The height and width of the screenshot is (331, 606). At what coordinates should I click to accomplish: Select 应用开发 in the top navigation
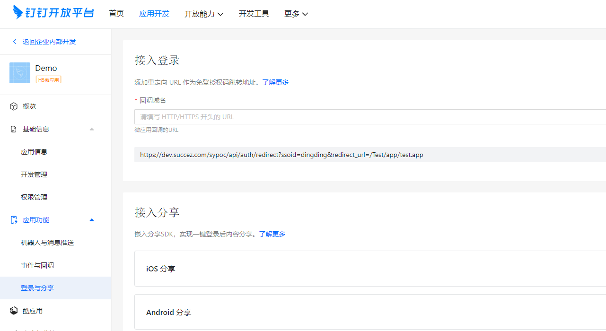coord(154,14)
